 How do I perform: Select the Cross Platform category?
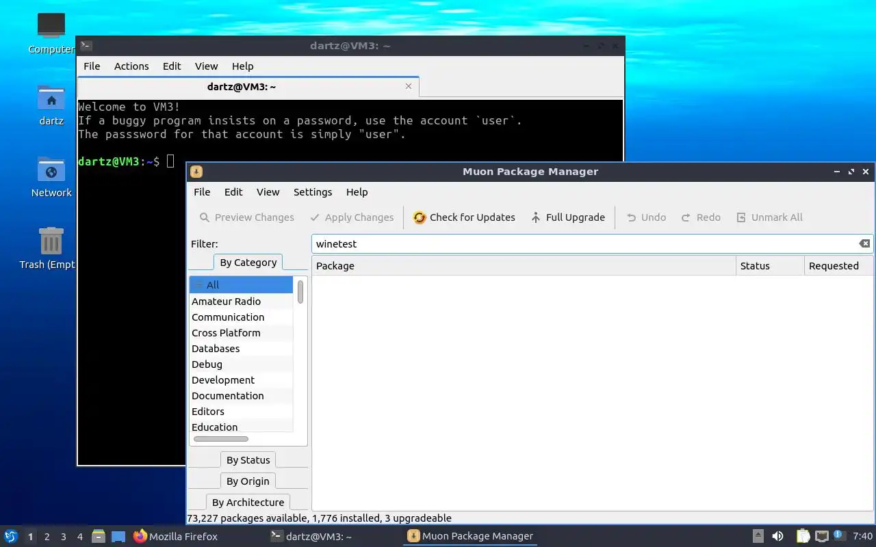pos(241,333)
